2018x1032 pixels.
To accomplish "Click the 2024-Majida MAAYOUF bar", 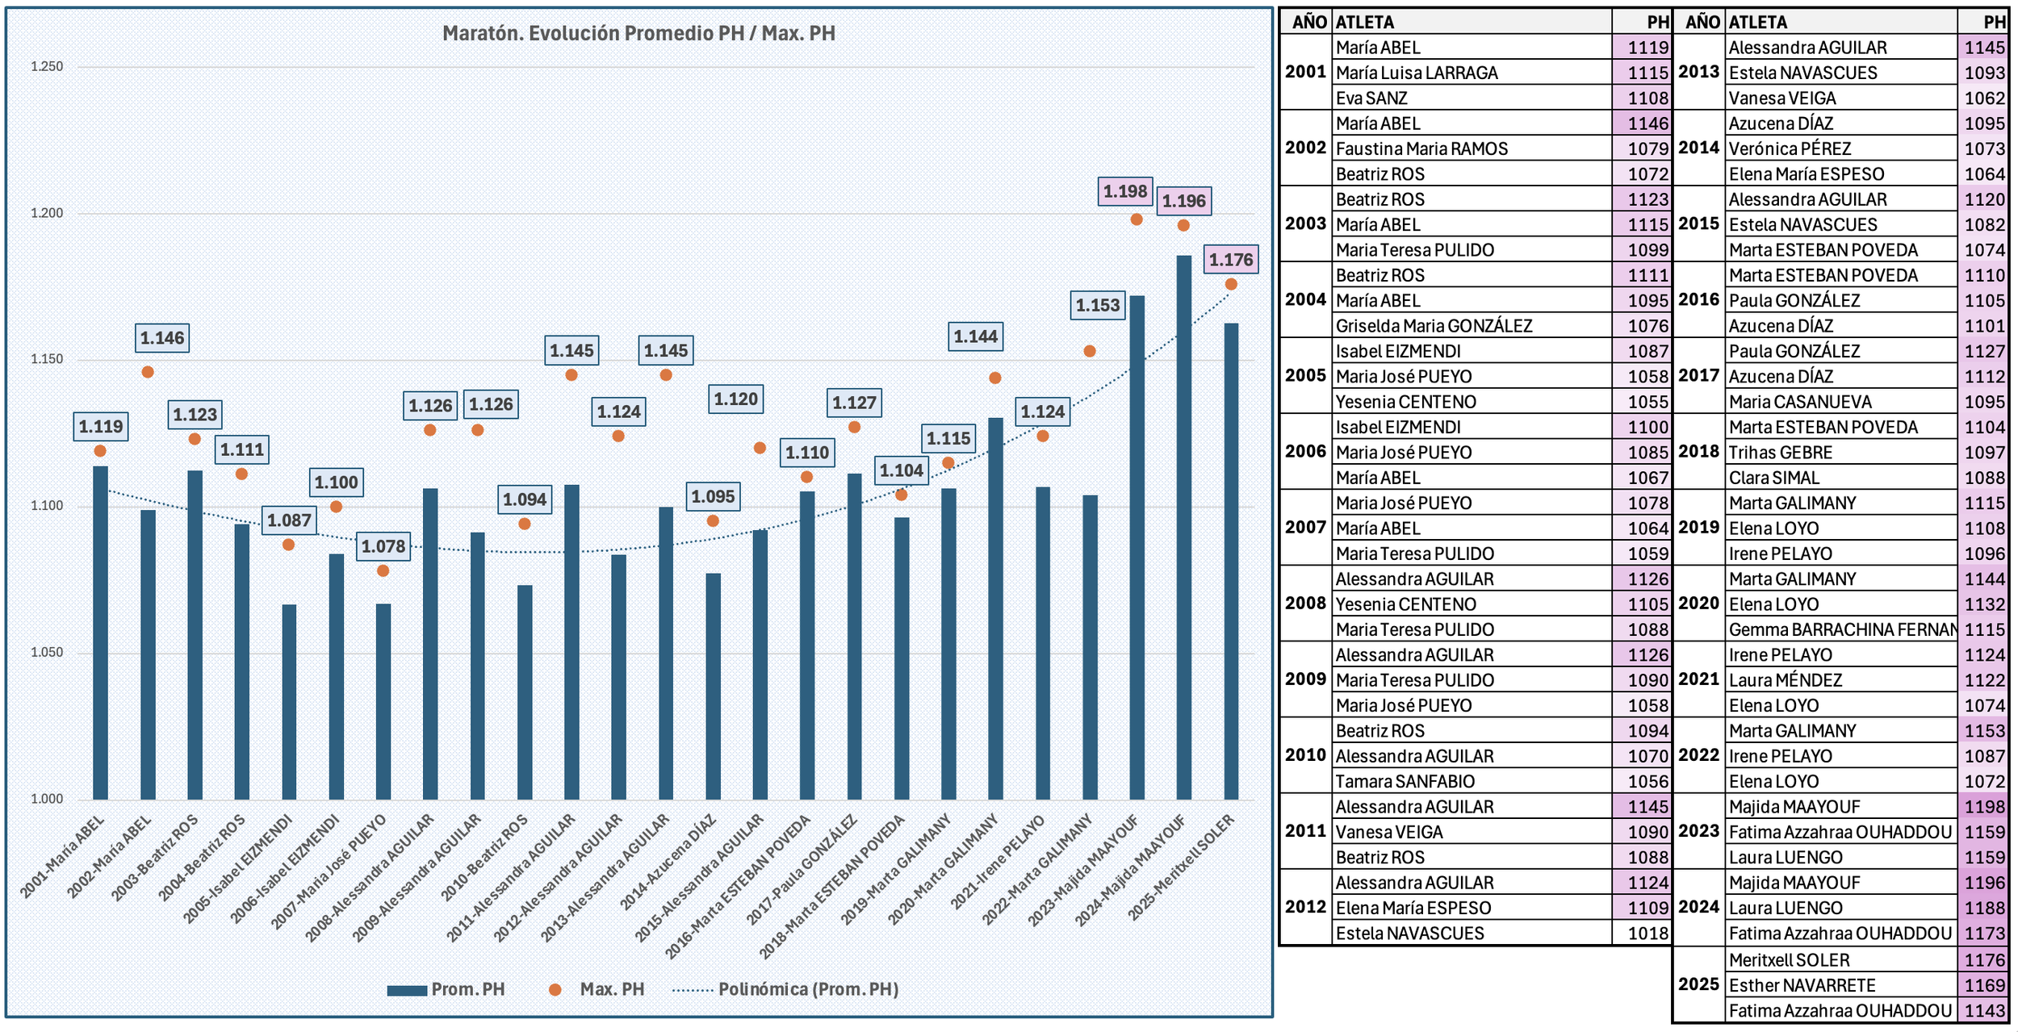I will click(1183, 524).
